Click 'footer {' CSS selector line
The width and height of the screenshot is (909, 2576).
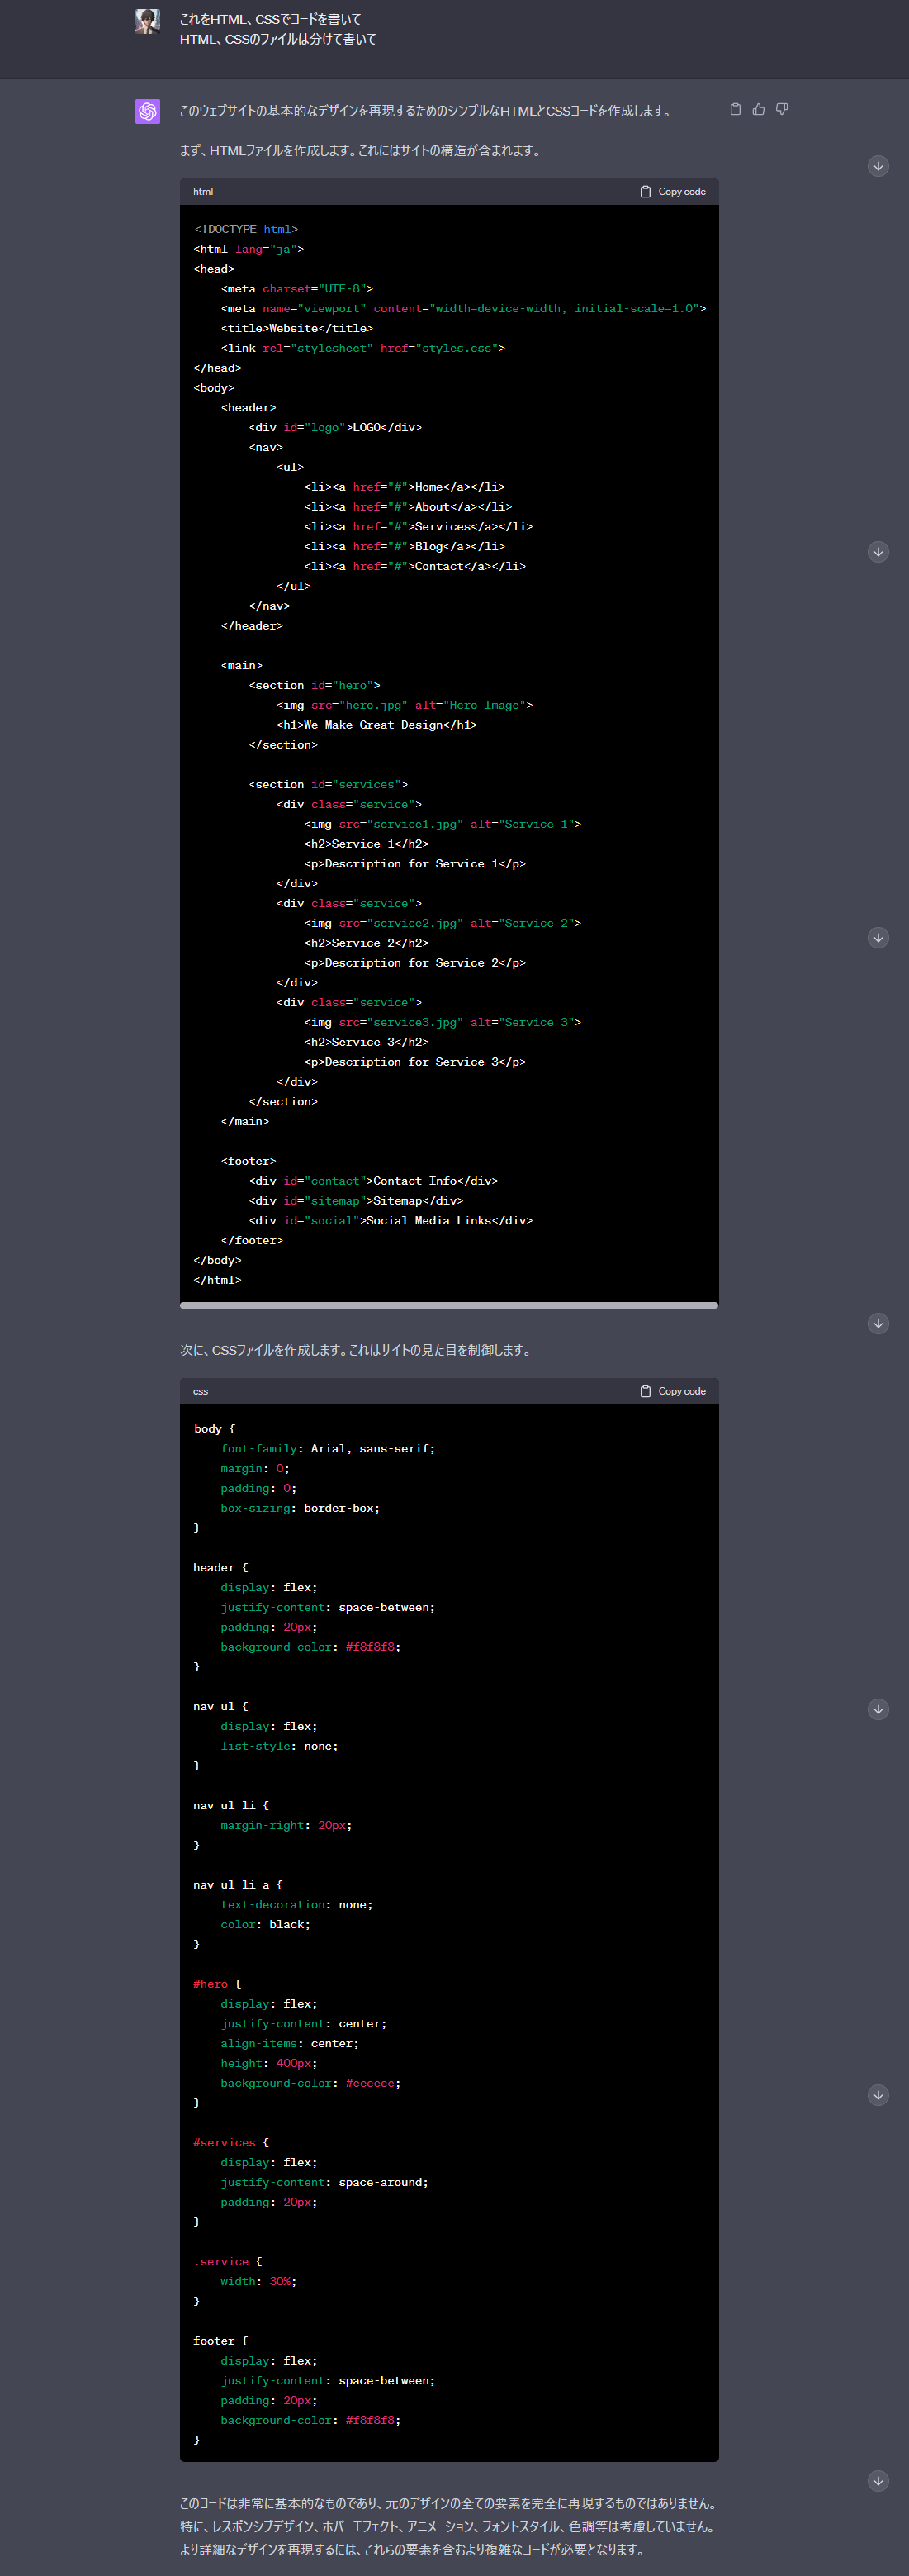(x=220, y=2341)
